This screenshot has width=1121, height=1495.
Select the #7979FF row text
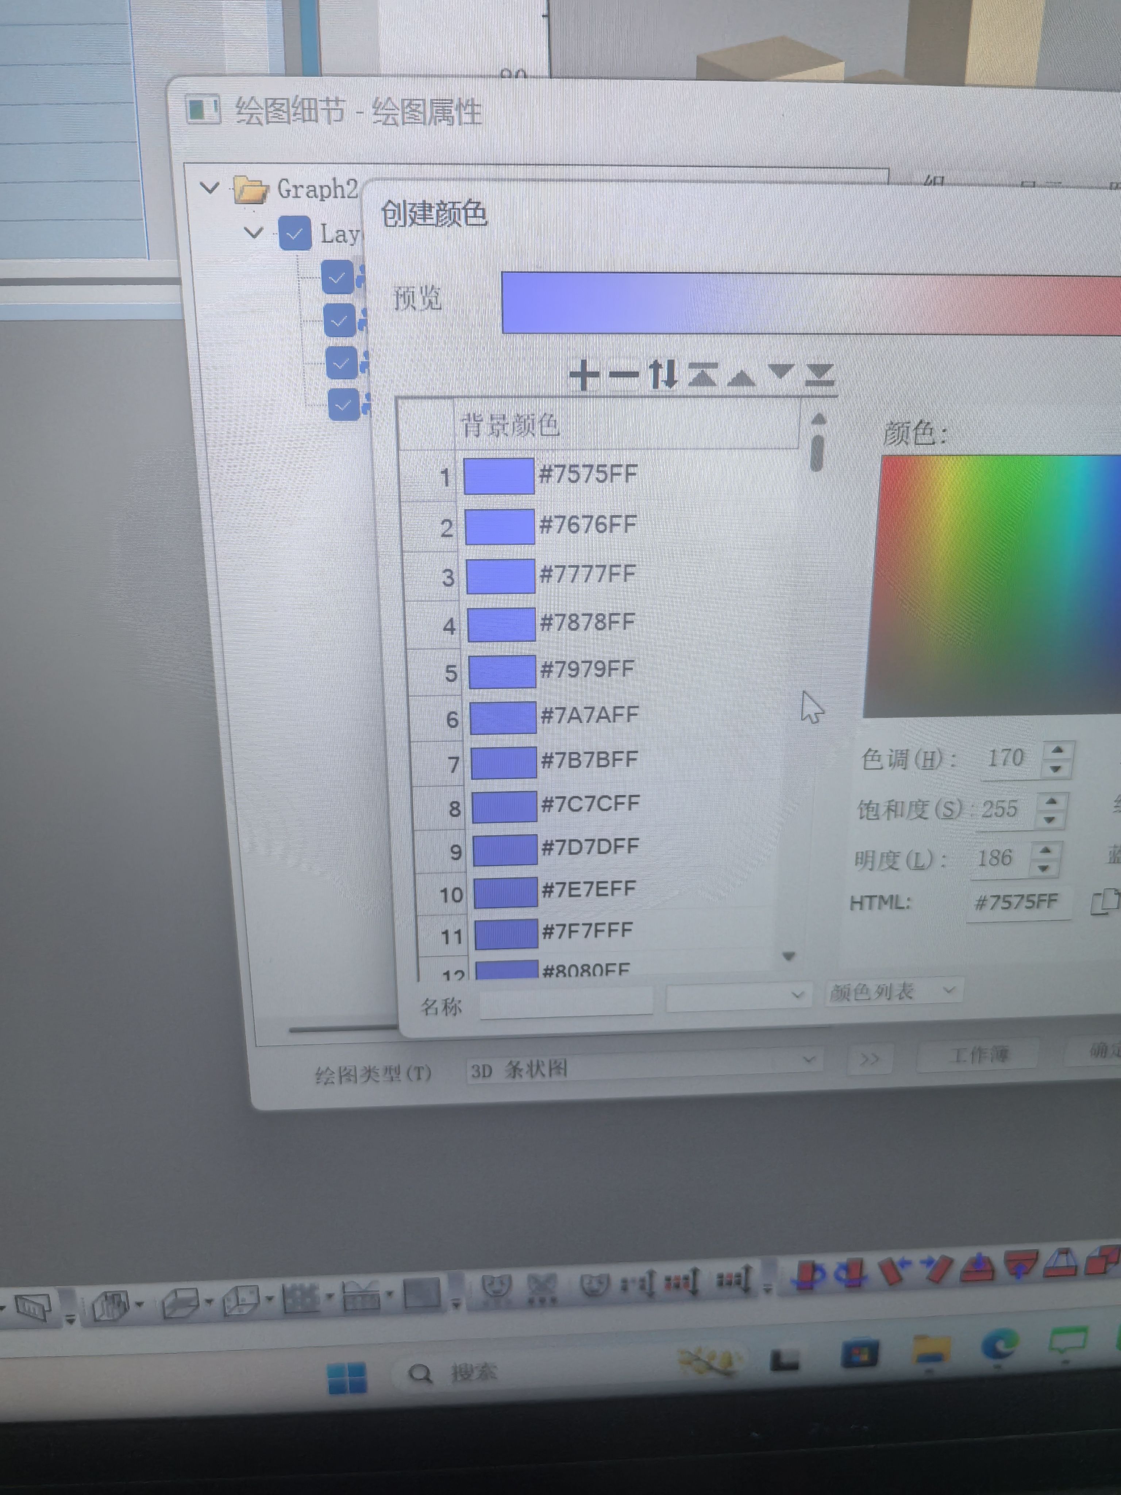click(x=588, y=669)
